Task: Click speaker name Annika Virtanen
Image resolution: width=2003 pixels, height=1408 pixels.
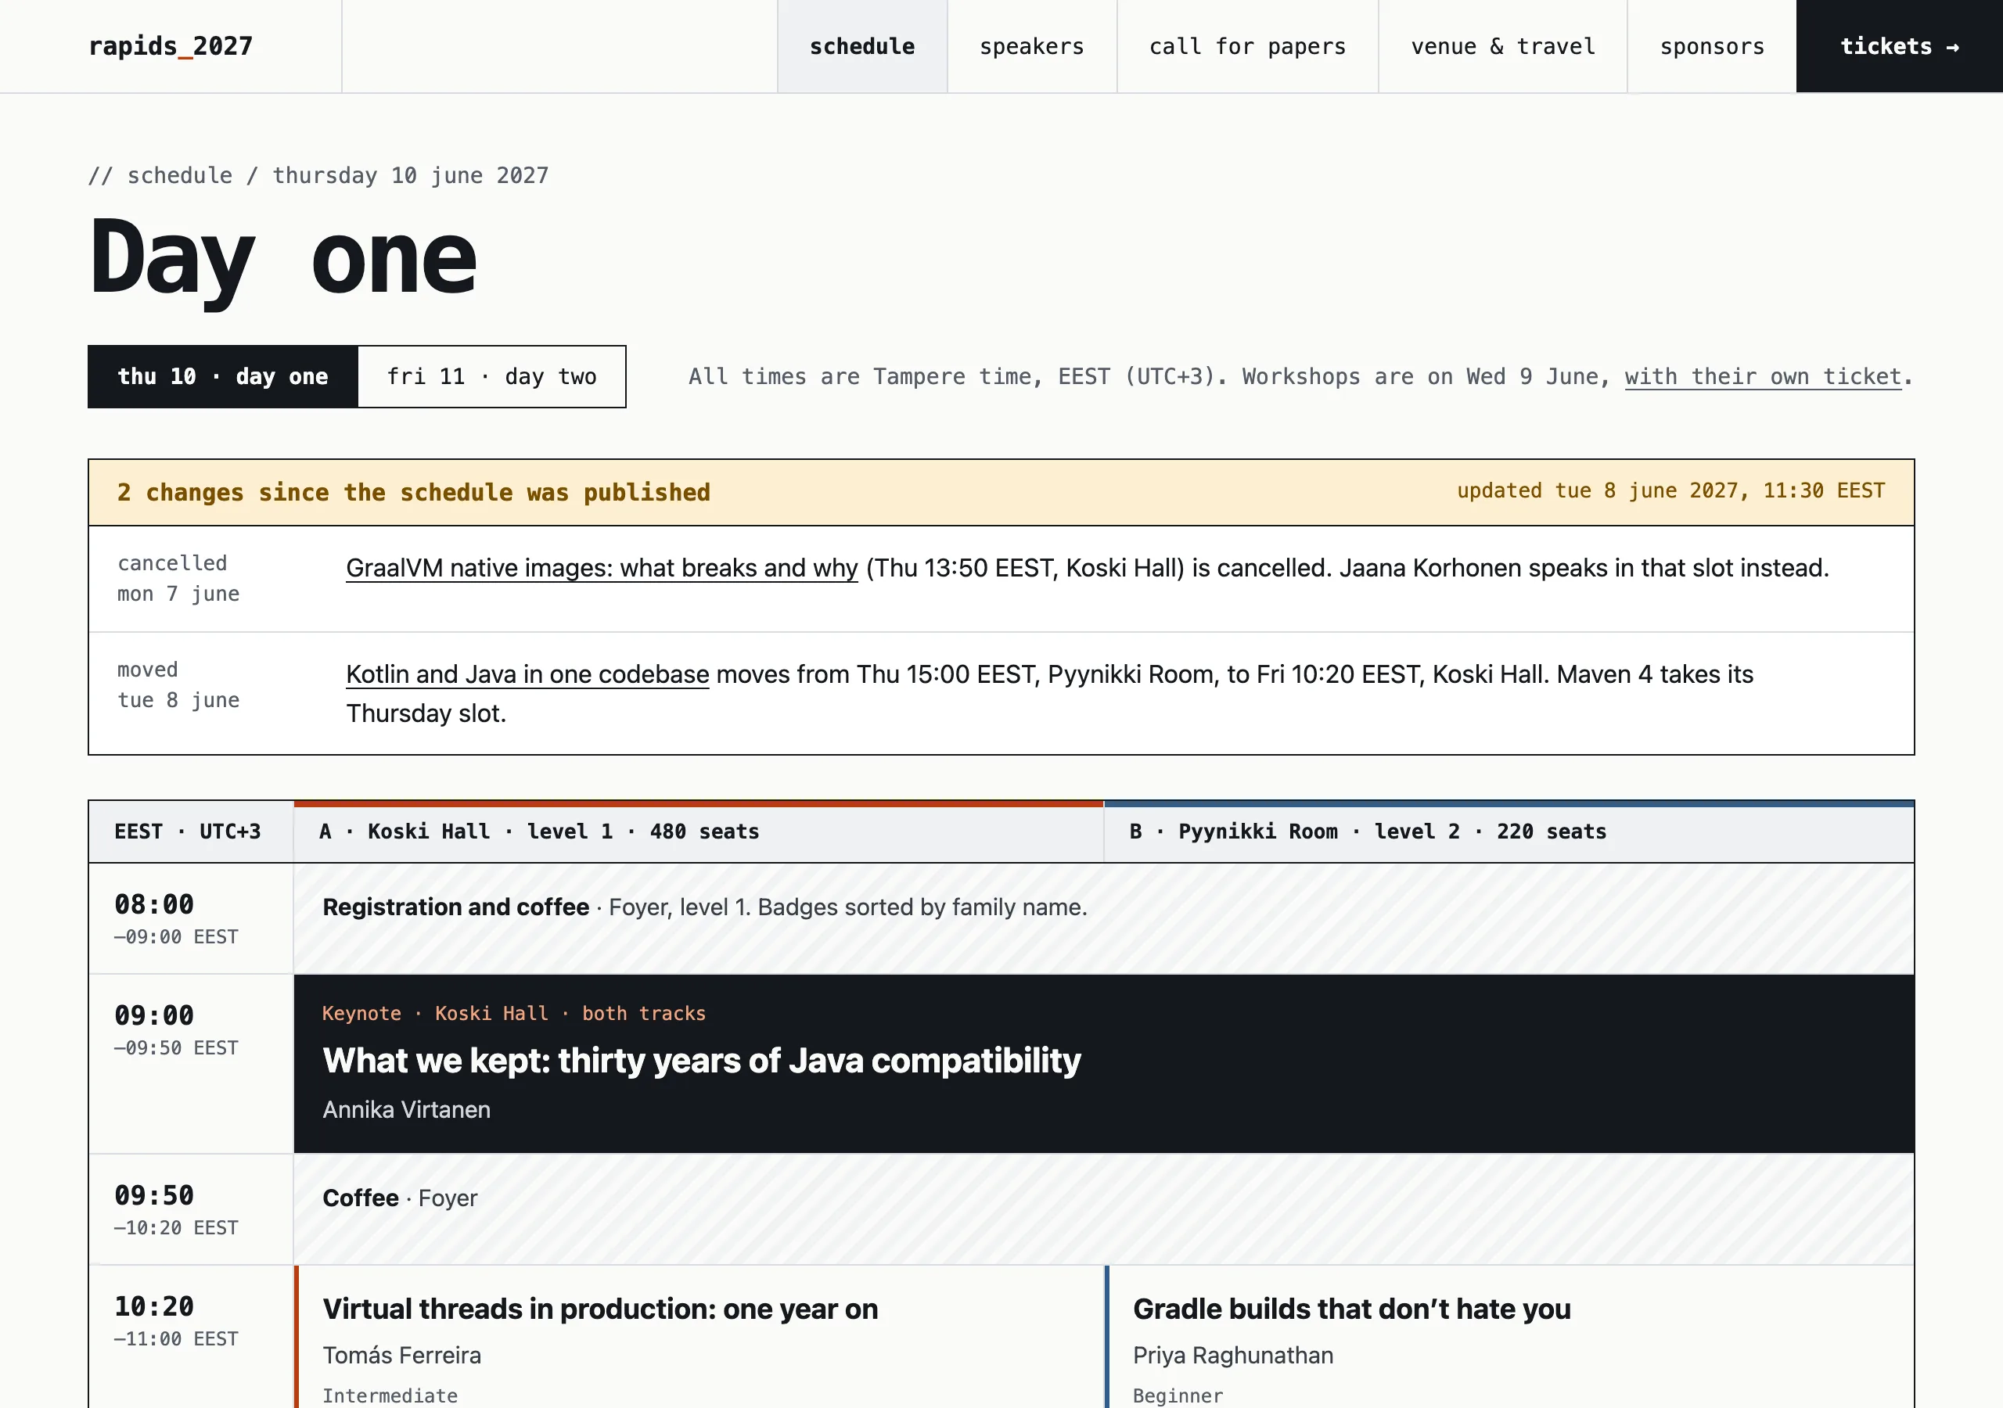Action: tap(407, 1110)
